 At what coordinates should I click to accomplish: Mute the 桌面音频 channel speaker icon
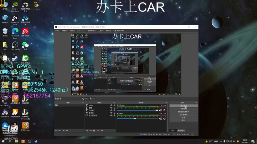click(160, 119)
